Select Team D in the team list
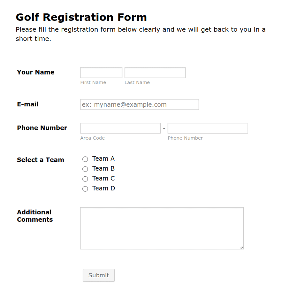 click(x=85, y=188)
